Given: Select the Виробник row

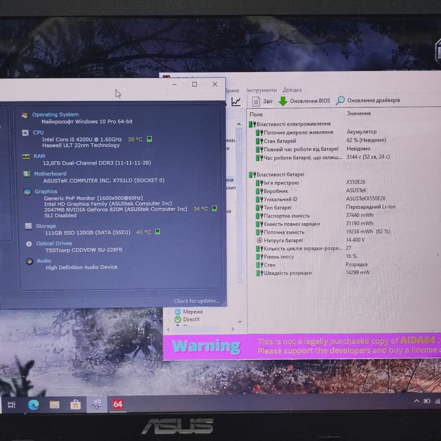Looking at the screenshot, I should (x=311, y=191).
